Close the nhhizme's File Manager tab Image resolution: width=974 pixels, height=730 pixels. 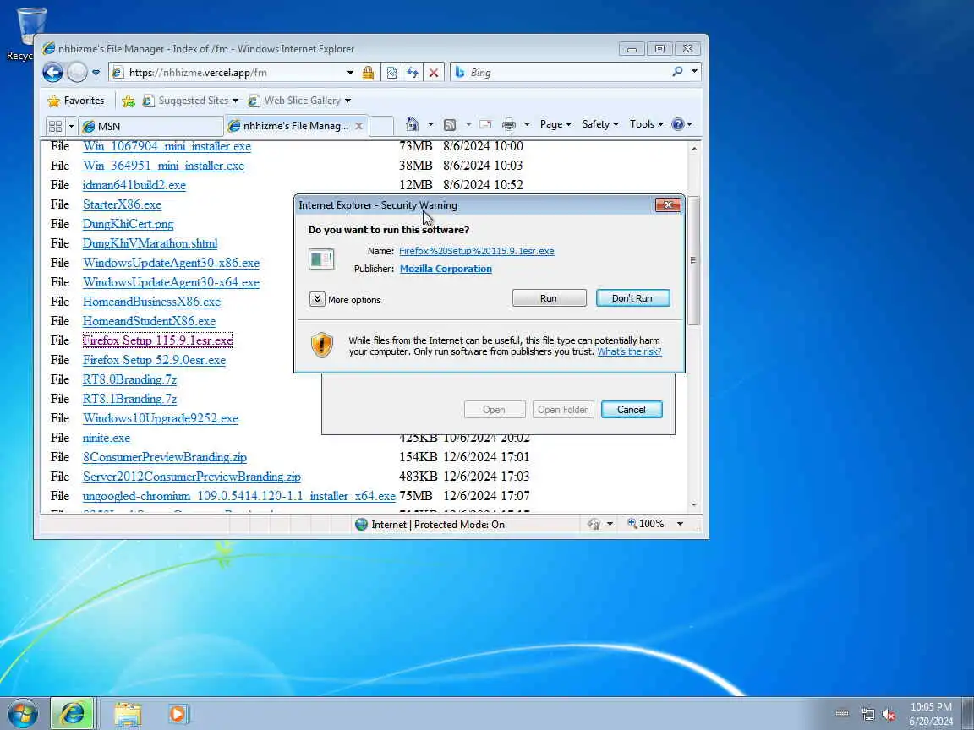[359, 126]
